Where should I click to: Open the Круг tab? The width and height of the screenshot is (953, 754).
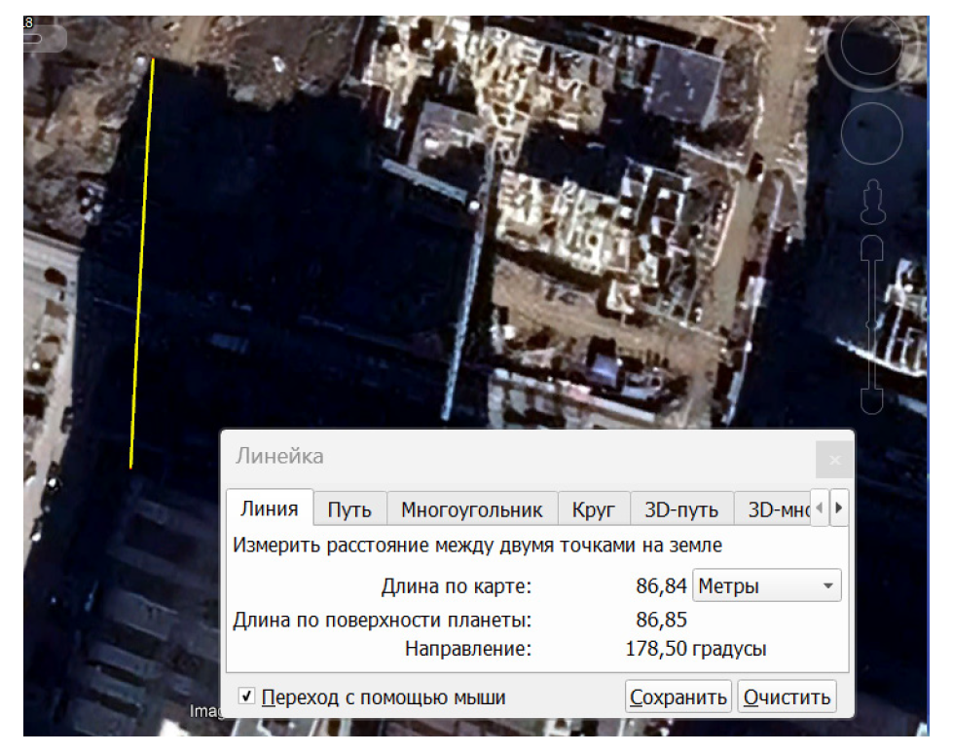click(x=594, y=509)
